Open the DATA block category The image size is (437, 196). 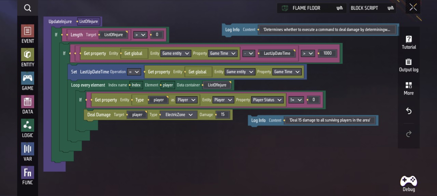(x=28, y=104)
